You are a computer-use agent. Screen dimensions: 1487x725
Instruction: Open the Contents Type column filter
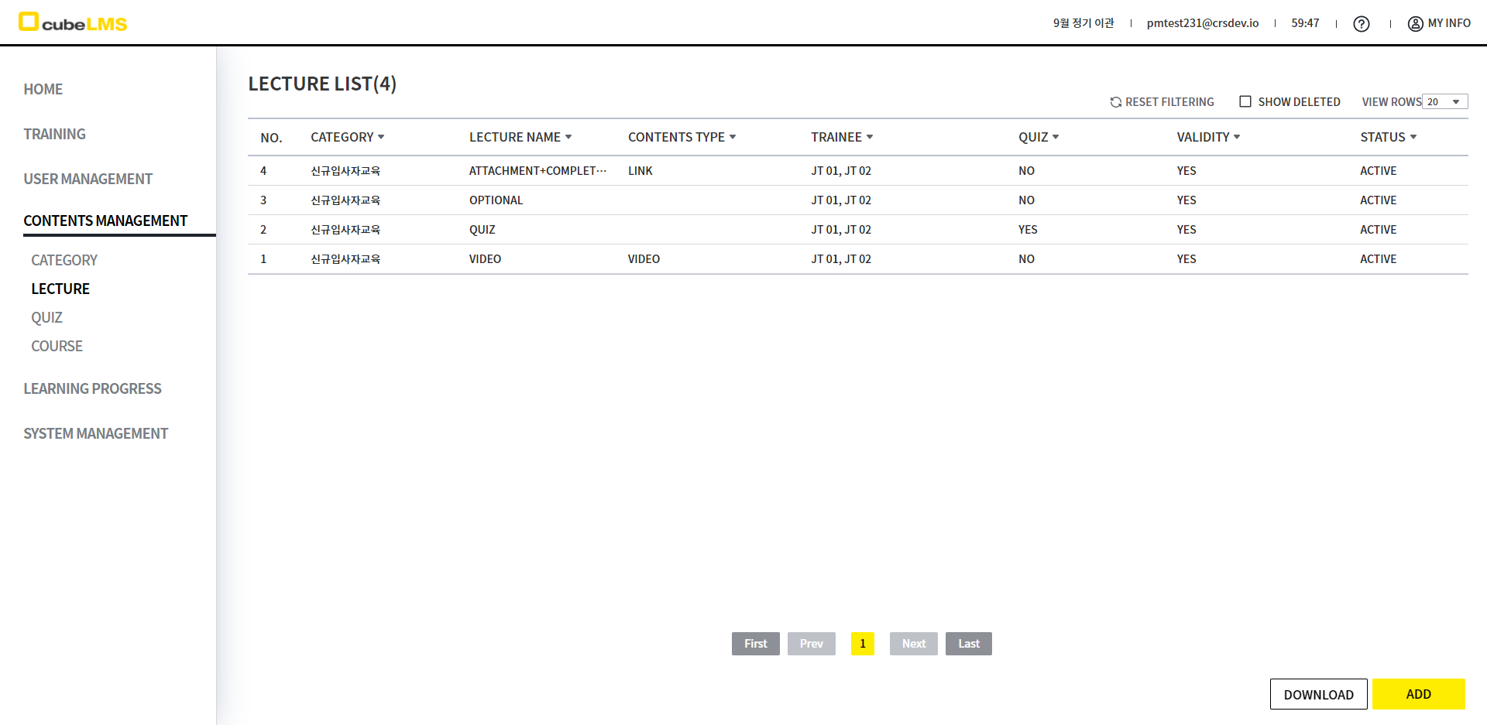click(733, 137)
